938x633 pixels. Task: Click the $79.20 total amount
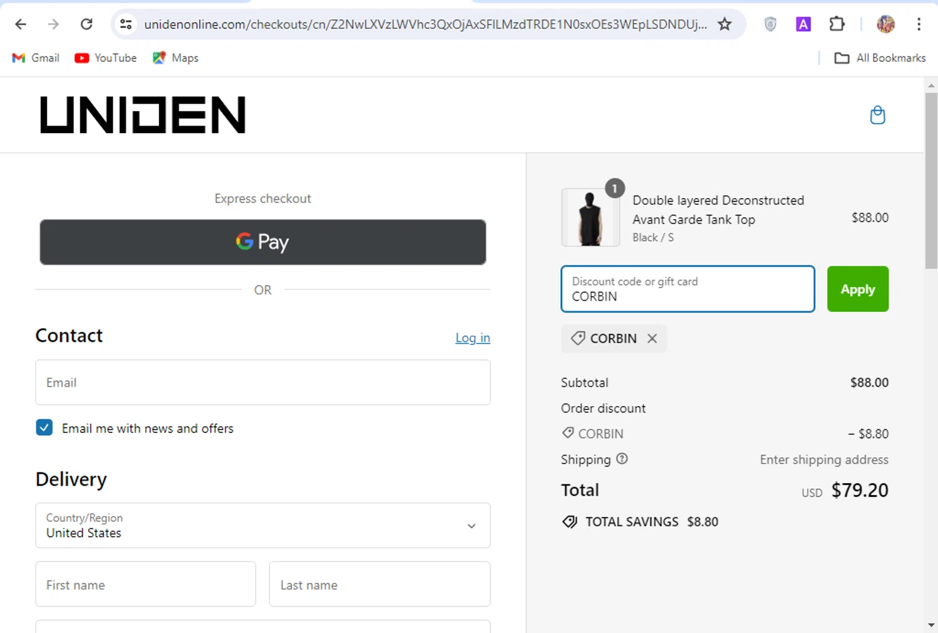860,491
